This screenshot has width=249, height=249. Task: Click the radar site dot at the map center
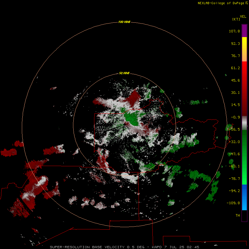[124, 124]
